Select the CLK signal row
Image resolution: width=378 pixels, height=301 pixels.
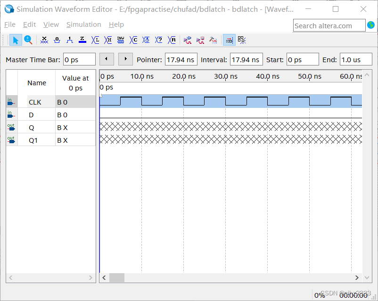(51, 102)
